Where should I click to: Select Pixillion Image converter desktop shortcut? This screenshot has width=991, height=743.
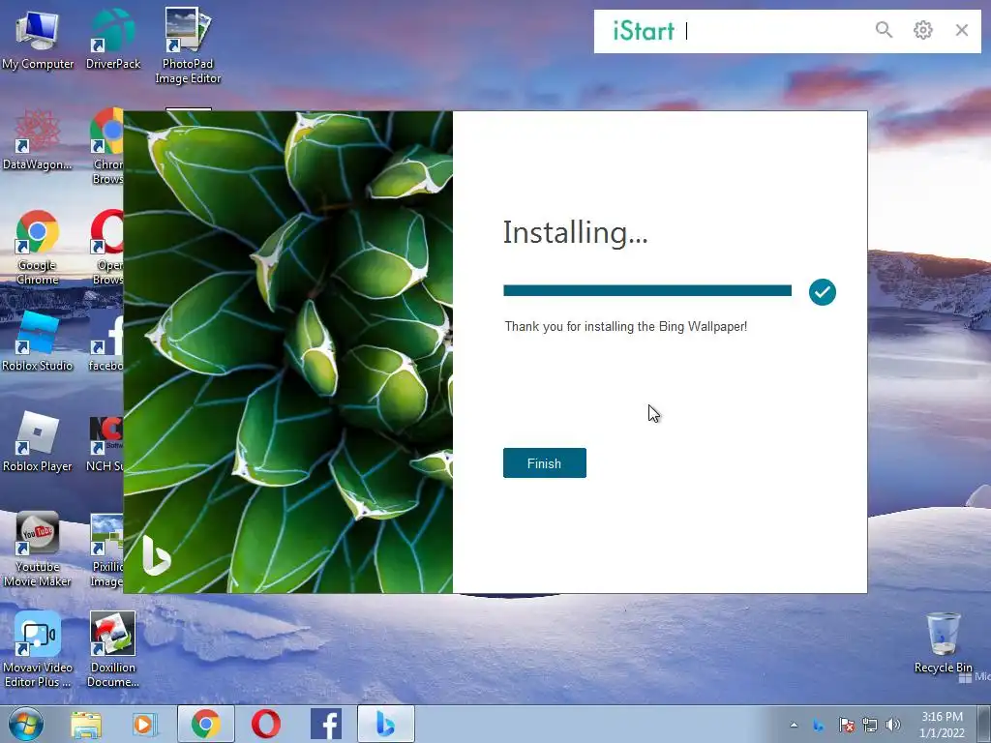click(x=106, y=550)
